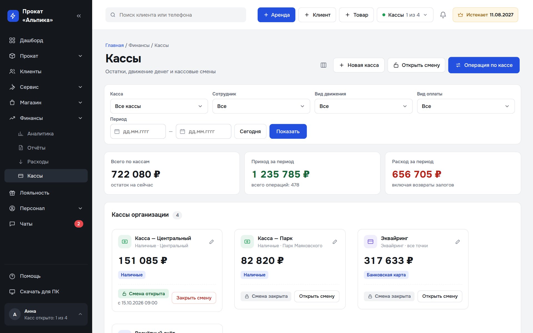Follow the Главная breadcrumb link
The height and width of the screenshot is (333, 533).
pyautogui.click(x=114, y=45)
